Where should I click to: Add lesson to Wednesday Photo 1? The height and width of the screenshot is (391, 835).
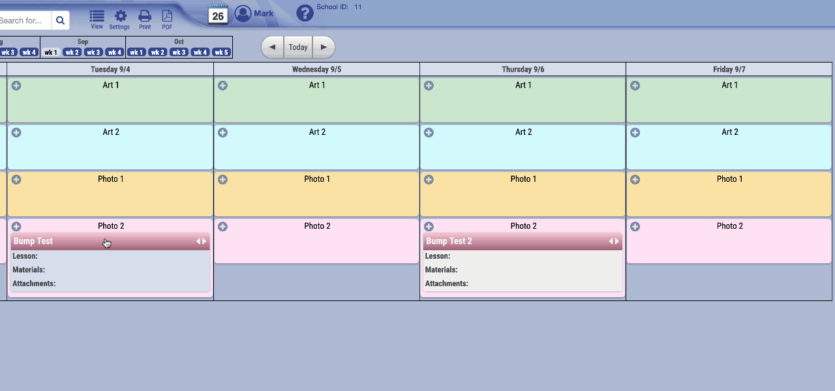tap(222, 180)
